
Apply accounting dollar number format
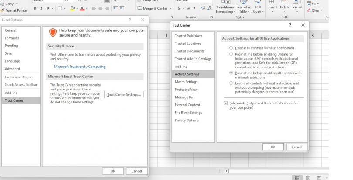point(179,8)
